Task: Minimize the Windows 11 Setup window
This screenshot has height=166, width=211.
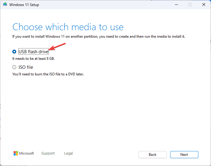Action: pyautogui.click(x=176, y=5)
